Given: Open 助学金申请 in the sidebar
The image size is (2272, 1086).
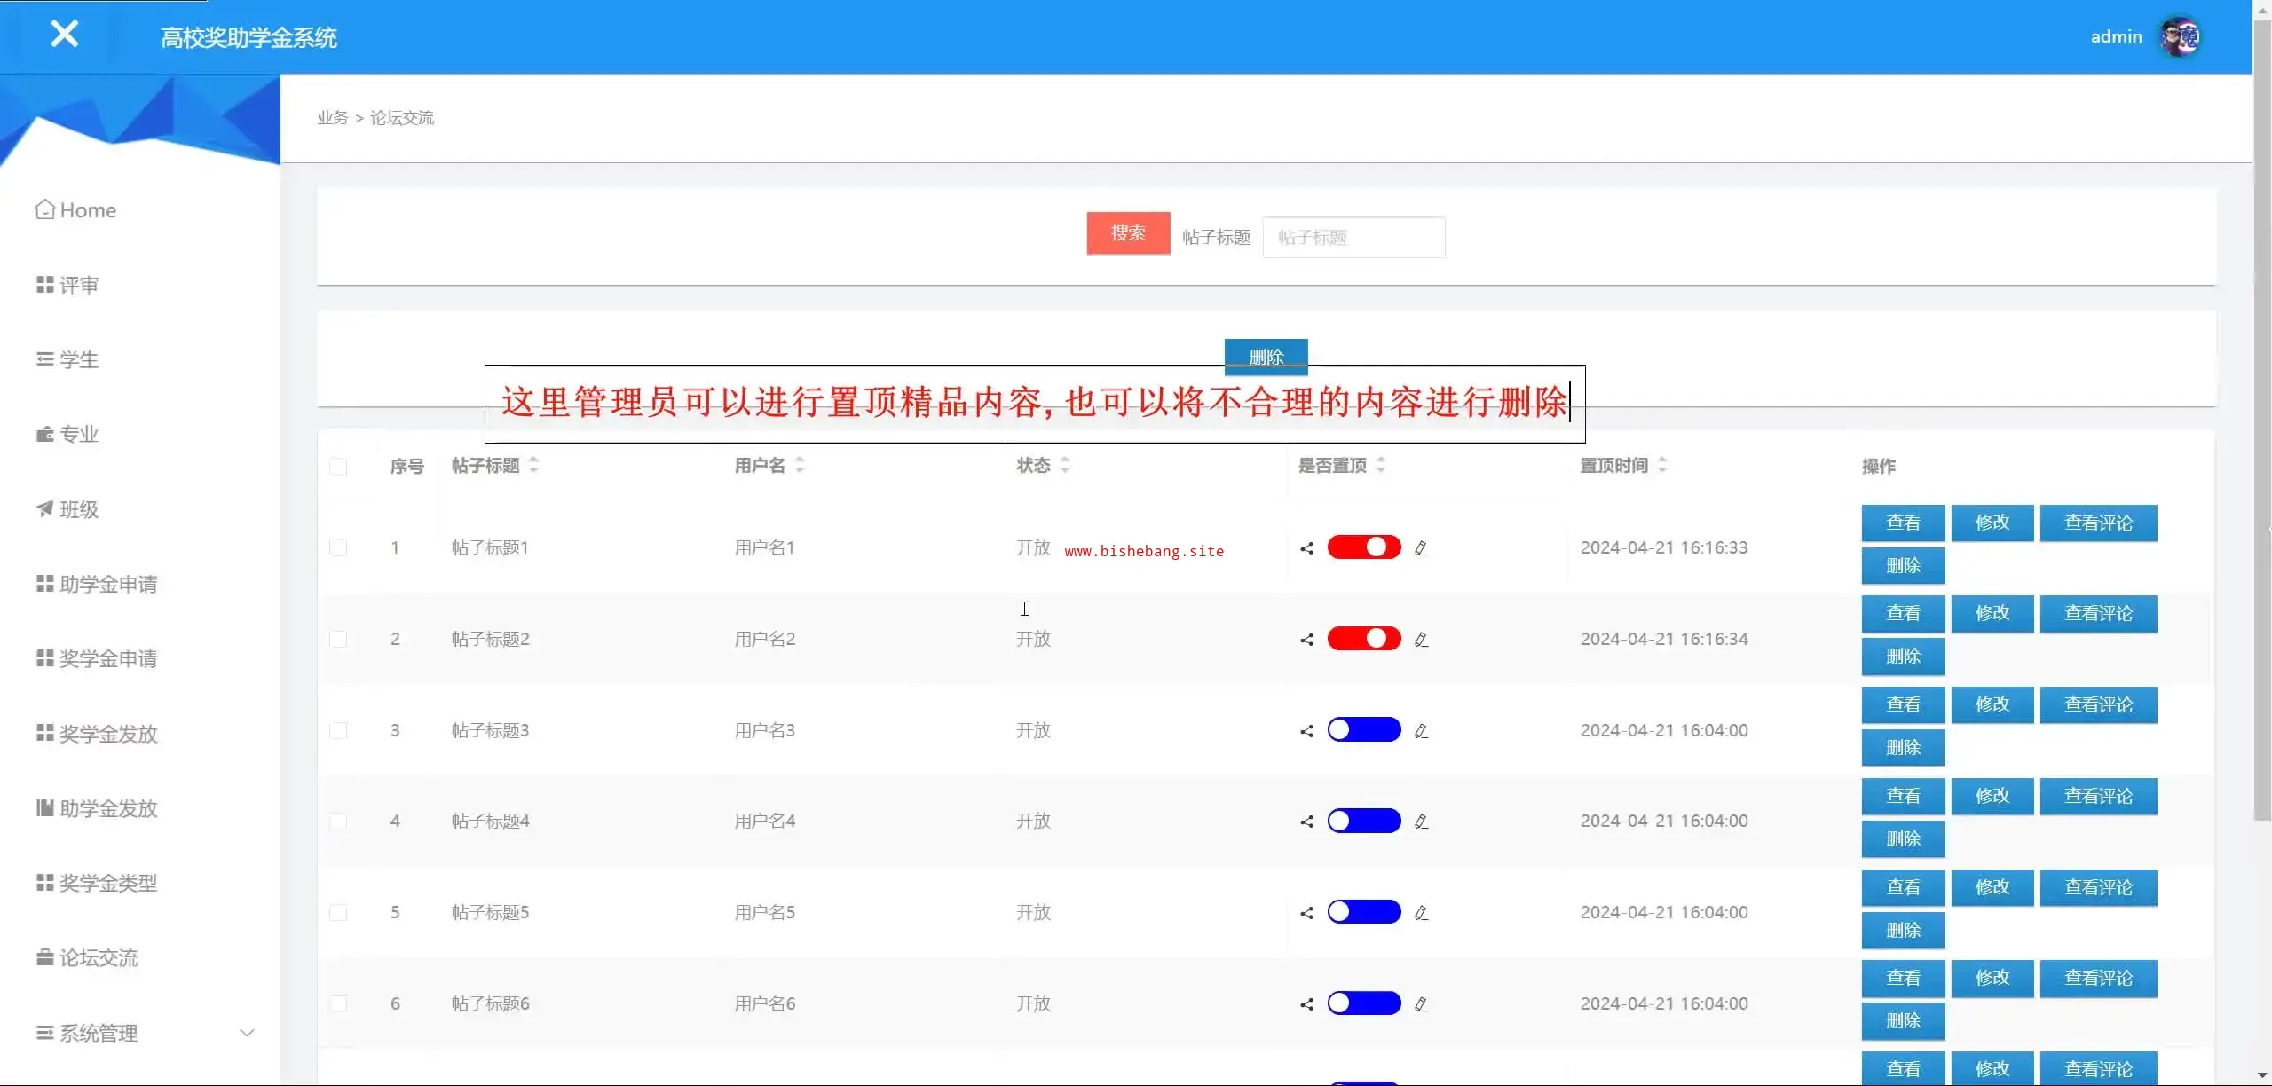Looking at the screenshot, I should pyautogui.click(x=107, y=584).
